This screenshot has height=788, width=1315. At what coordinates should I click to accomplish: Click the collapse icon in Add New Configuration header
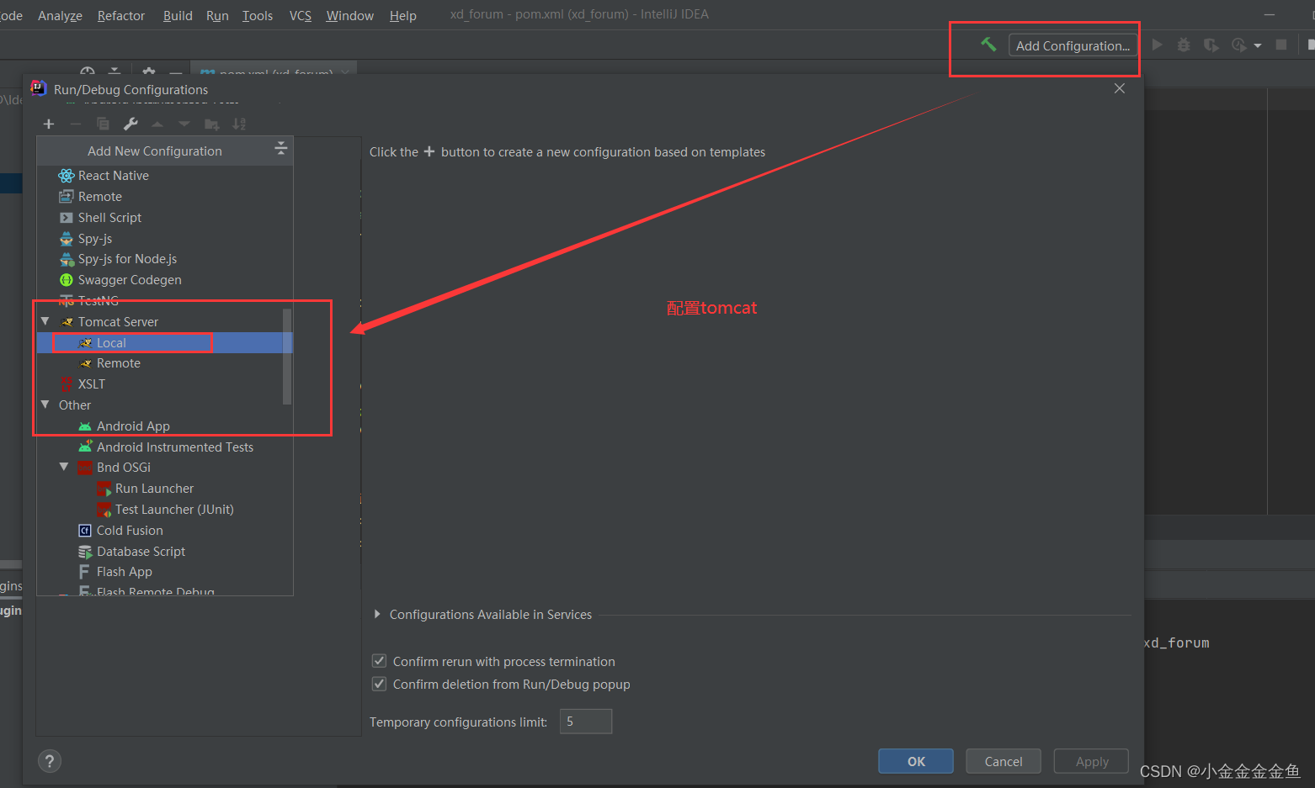pos(281,149)
